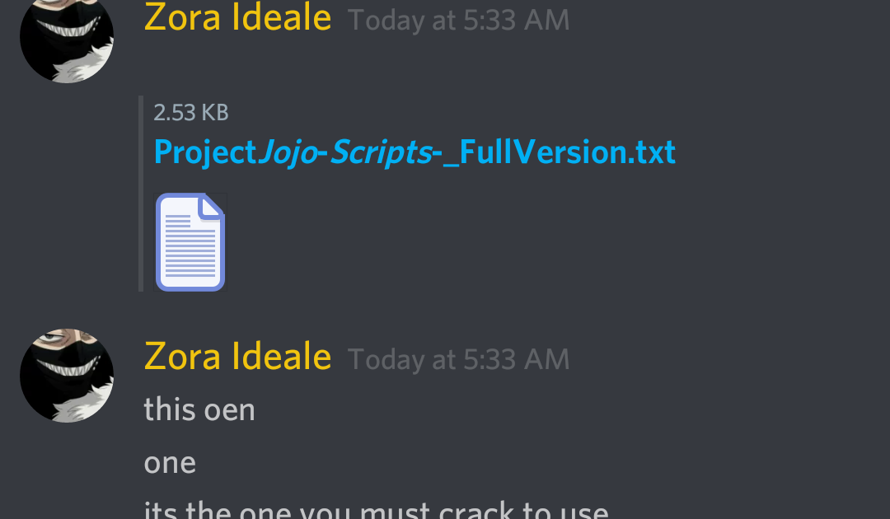Open the text document file icon
This screenshot has height=519, width=890.
click(x=190, y=242)
